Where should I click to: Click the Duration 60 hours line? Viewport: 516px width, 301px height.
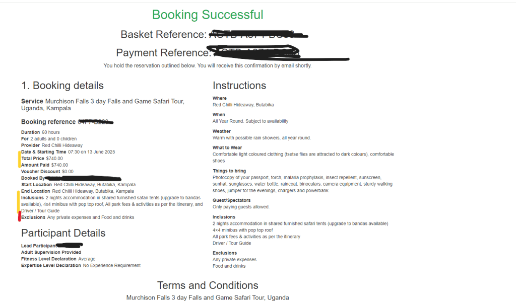40,132
